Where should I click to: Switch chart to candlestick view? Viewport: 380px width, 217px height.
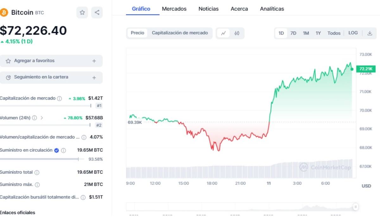237,33
